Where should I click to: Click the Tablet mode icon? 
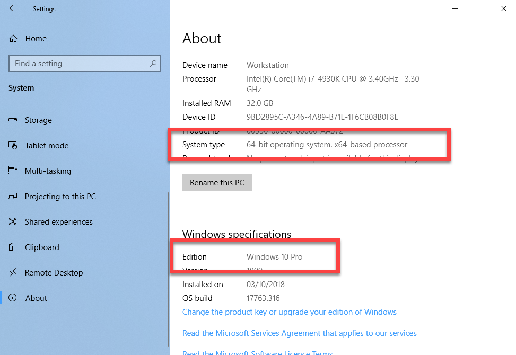13,145
